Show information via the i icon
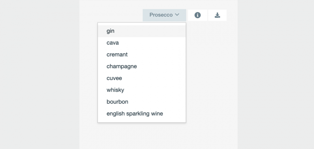 pos(197,15)
